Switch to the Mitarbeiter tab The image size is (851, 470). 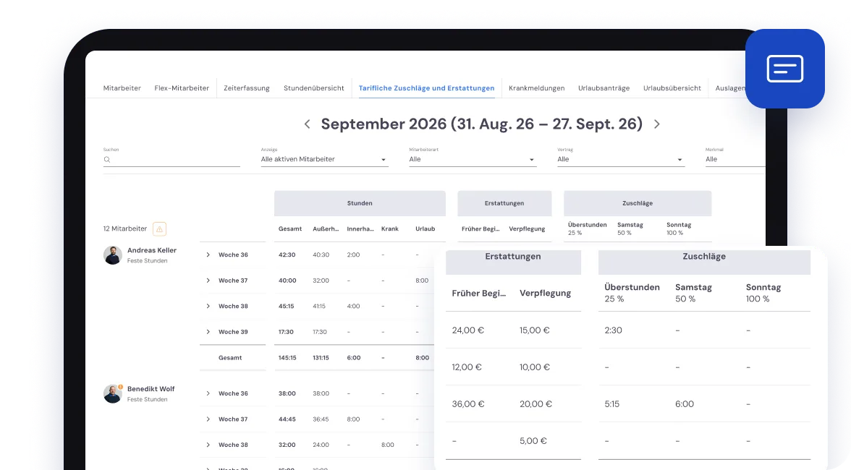(x=122, y=88)
